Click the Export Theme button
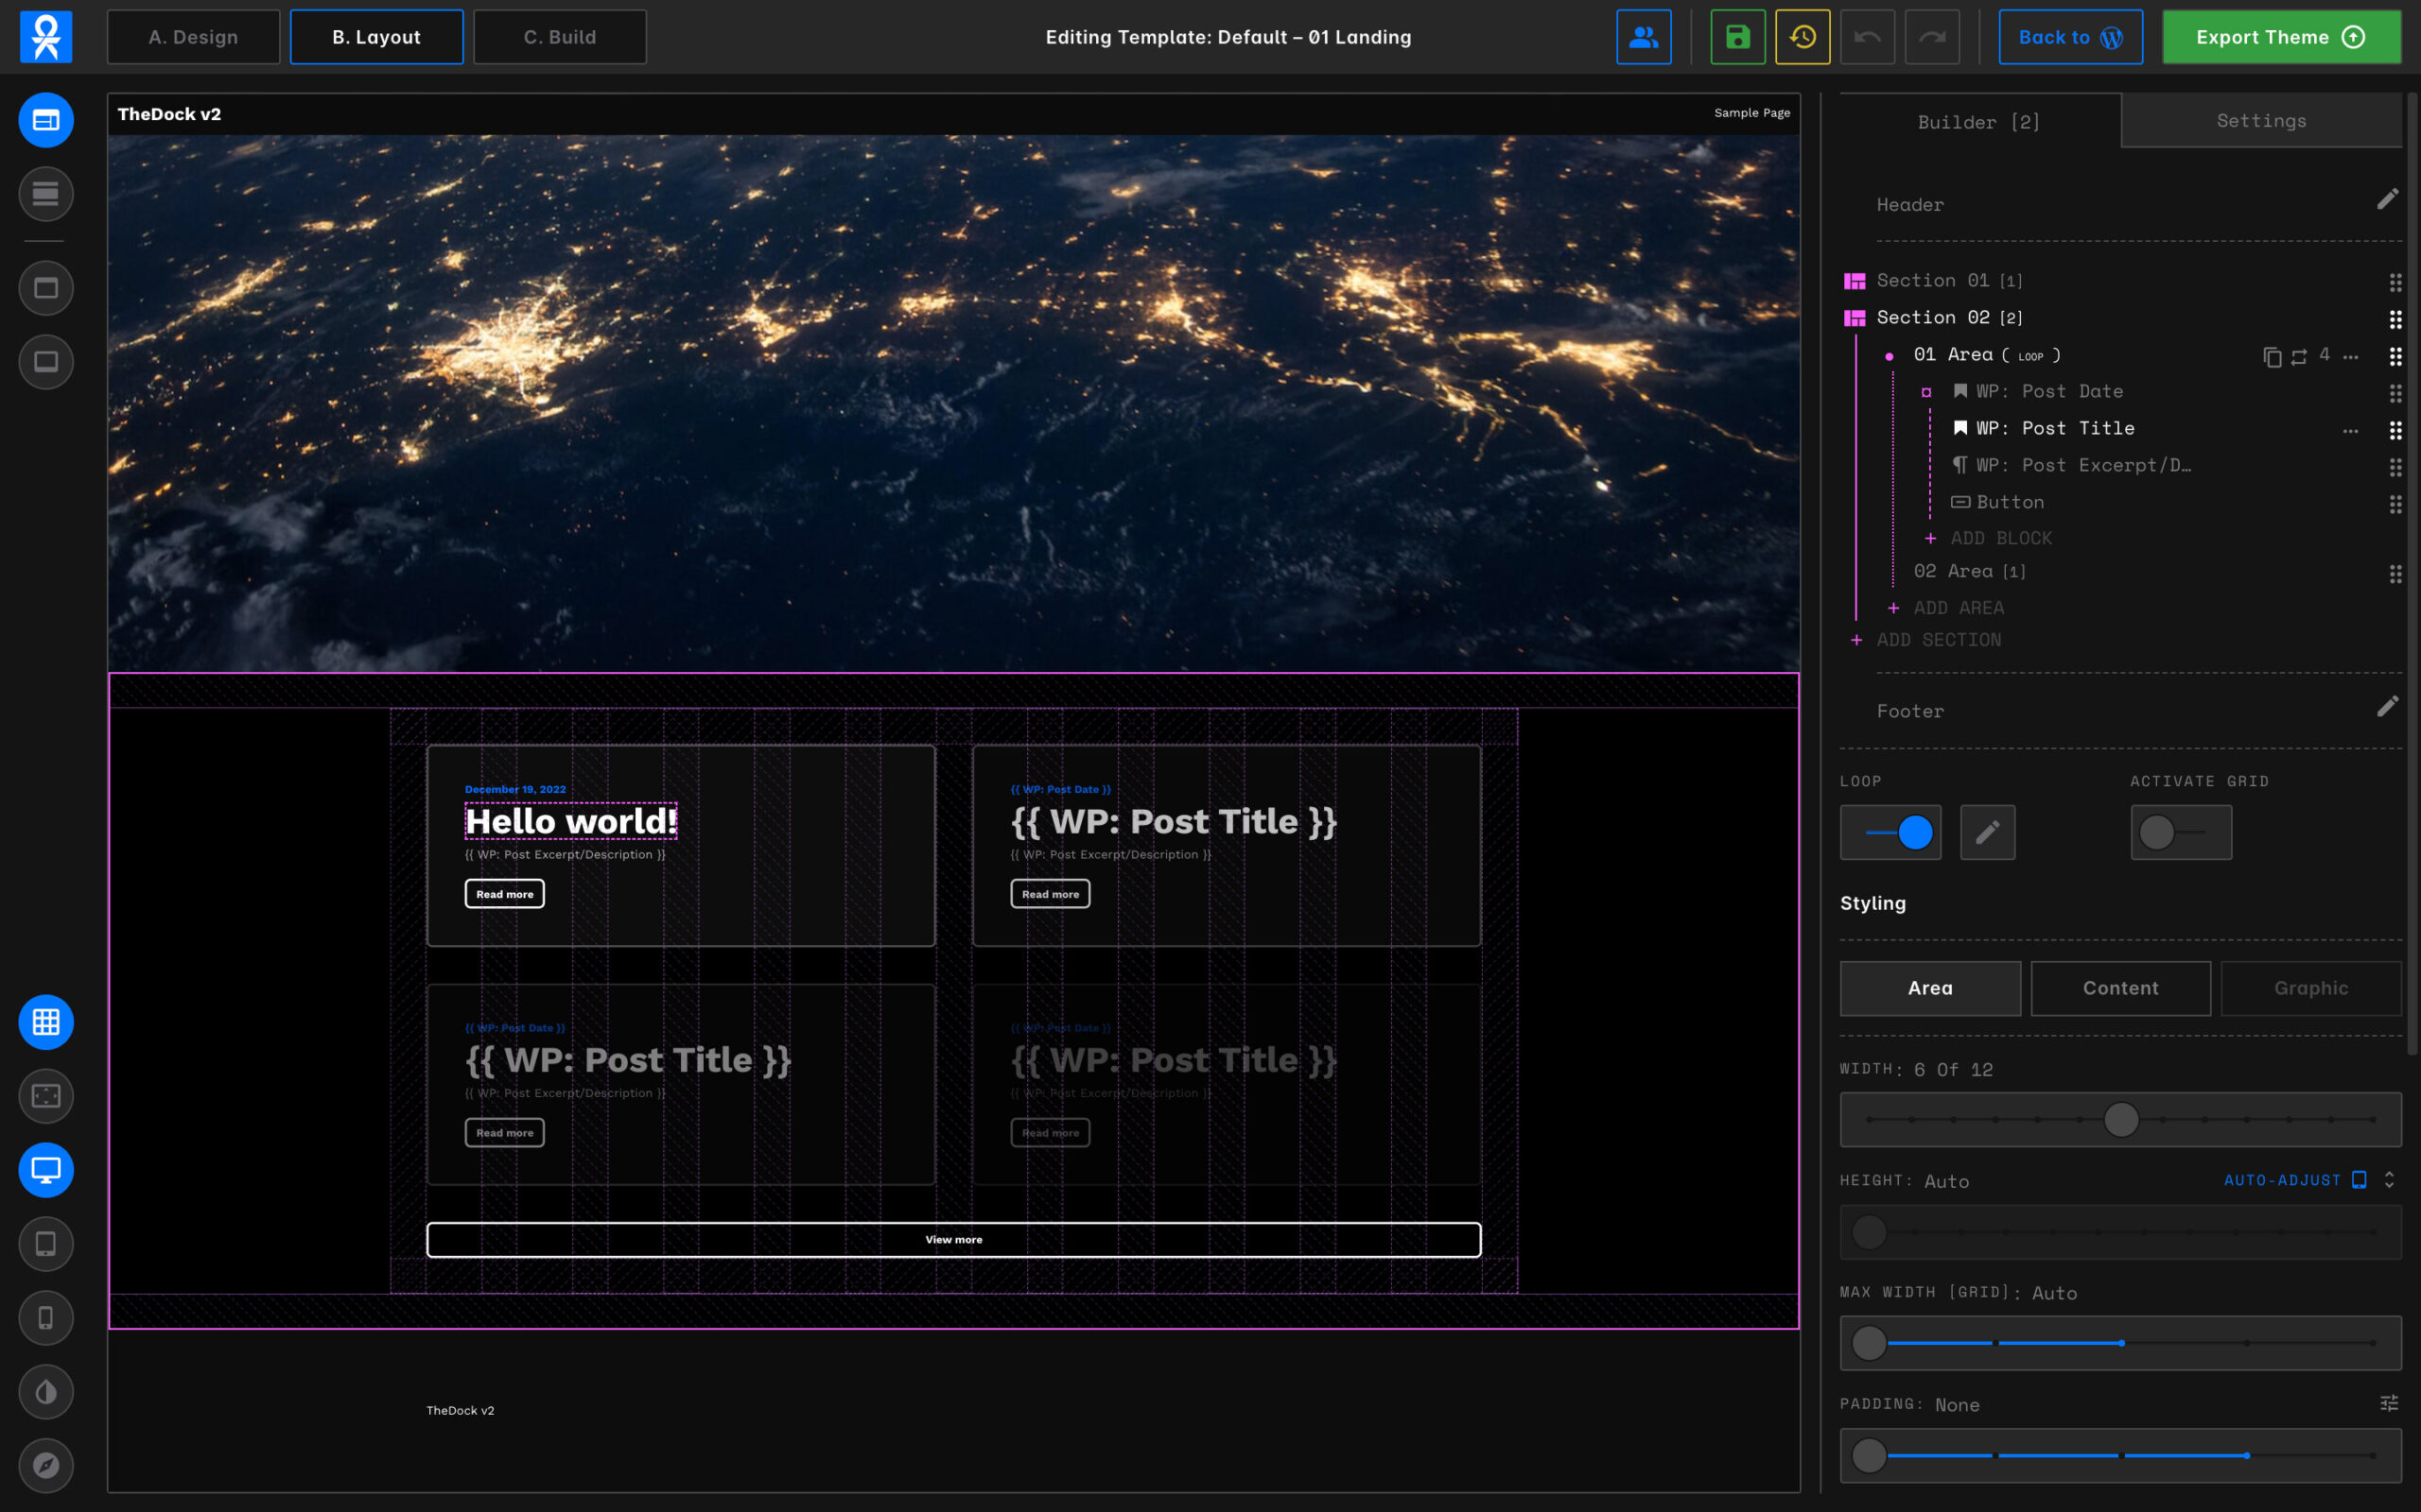This screenshot has width=2421, height=1512. click(2280, 37)
